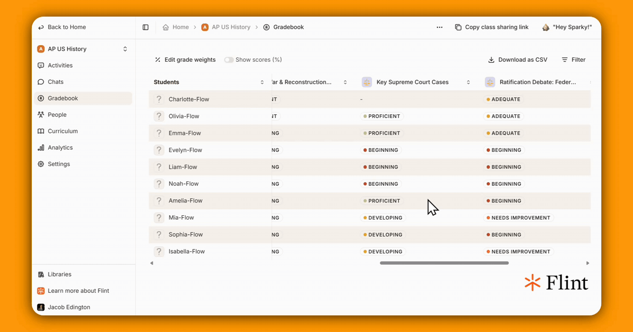Click Key Supreme Court Cases activity icon

tap(367, 82)
